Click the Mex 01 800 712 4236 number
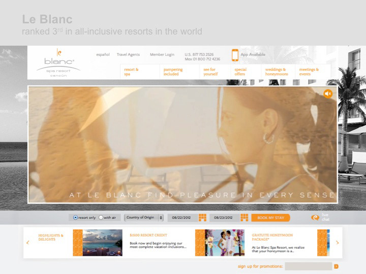 pyautogui.click(x=202, y=59)
